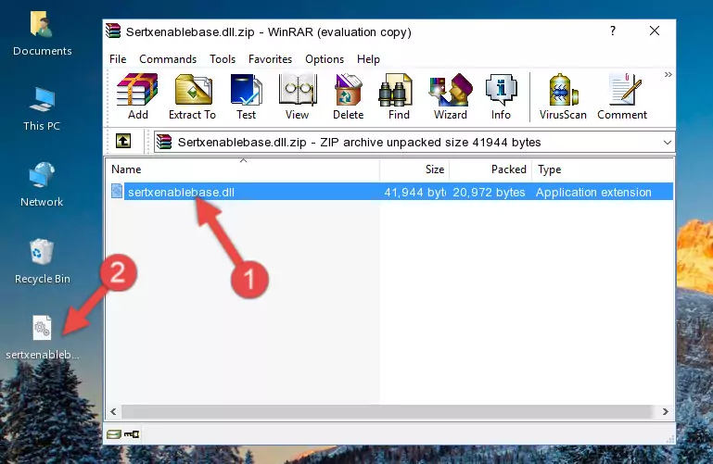The width and height of the screenshot is (713, 464).
Task: Sort by the Packed column header
Action: coord(490,169)
